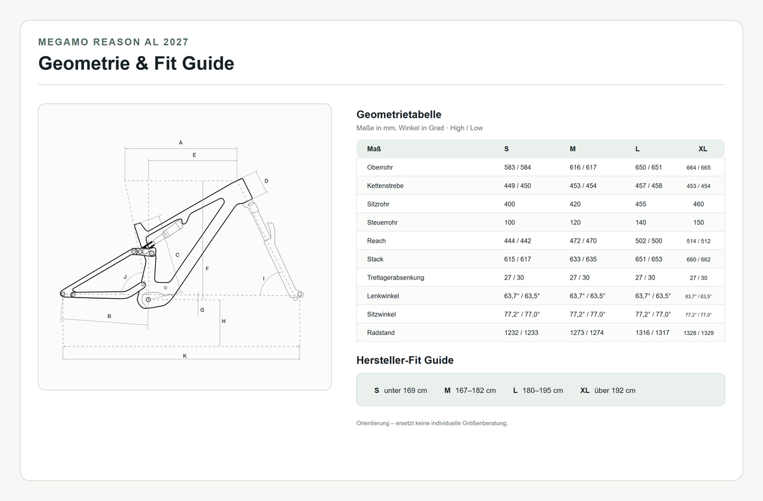Click dimension label 'A' in the diagram

coord(181,142)
